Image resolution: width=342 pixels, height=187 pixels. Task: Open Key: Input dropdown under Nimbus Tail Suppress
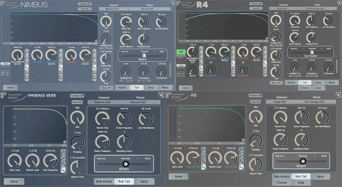coord(144,80)
